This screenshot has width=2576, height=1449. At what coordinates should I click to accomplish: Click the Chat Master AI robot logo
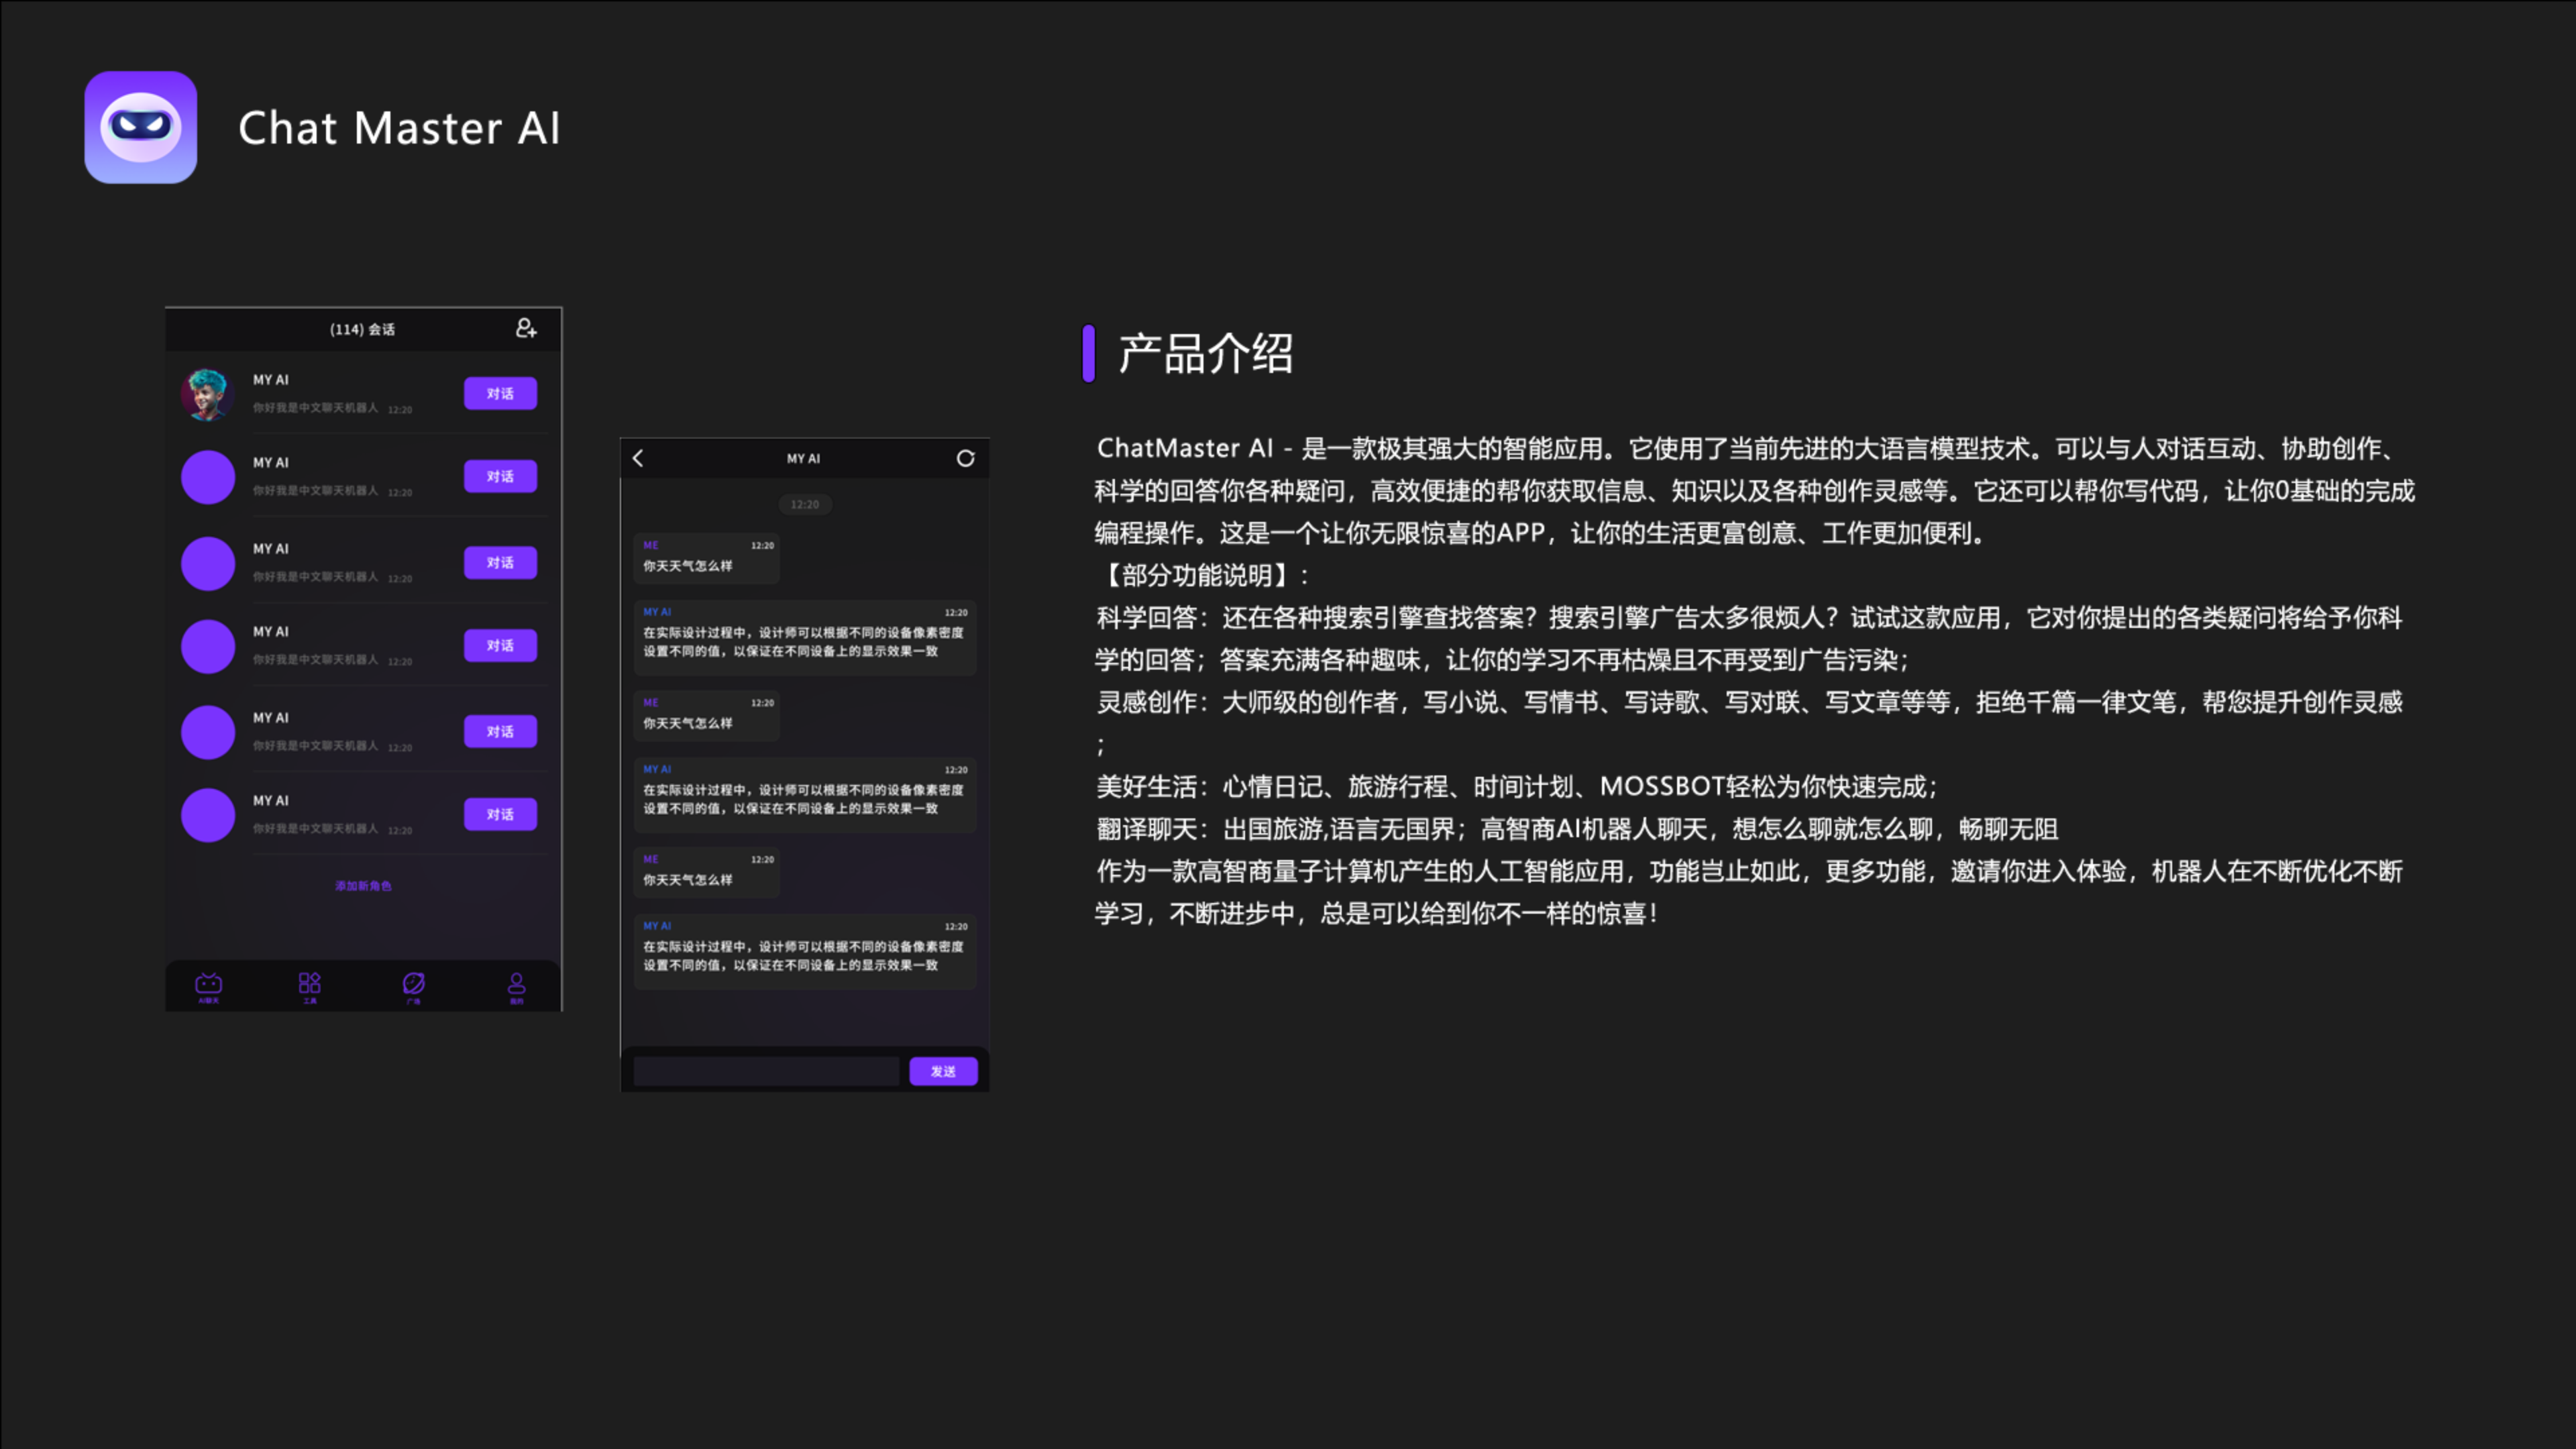click(141, 127)
